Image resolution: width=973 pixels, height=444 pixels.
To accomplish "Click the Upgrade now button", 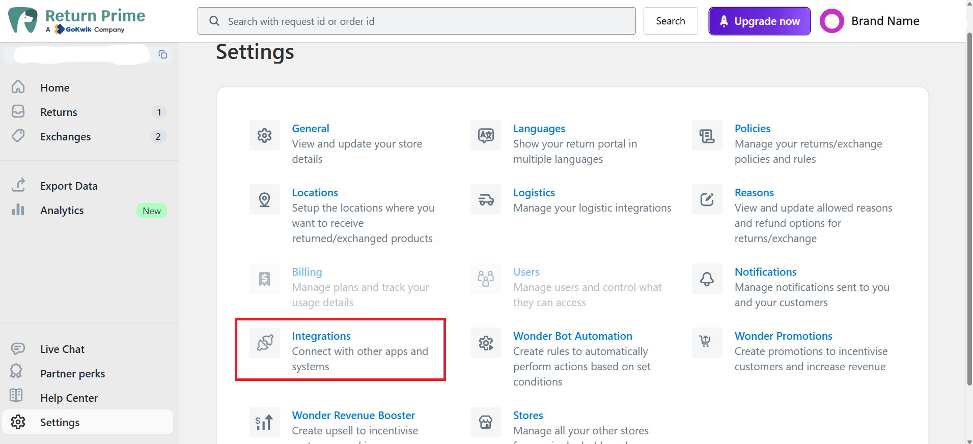I will click(760, 21).
